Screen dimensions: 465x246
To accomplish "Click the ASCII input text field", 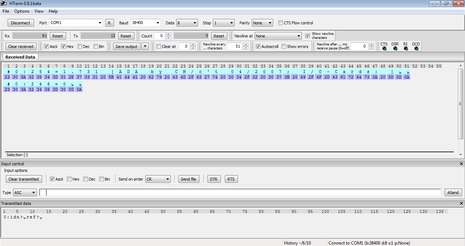I will [x=240, y=193].
